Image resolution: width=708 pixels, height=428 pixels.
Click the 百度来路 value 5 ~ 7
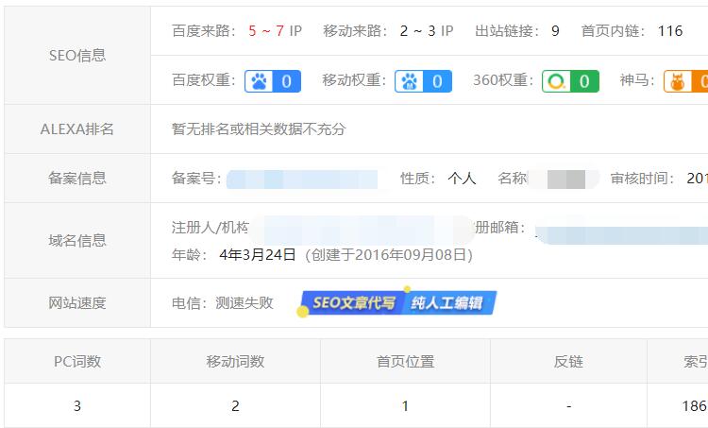tap(266, 31)
